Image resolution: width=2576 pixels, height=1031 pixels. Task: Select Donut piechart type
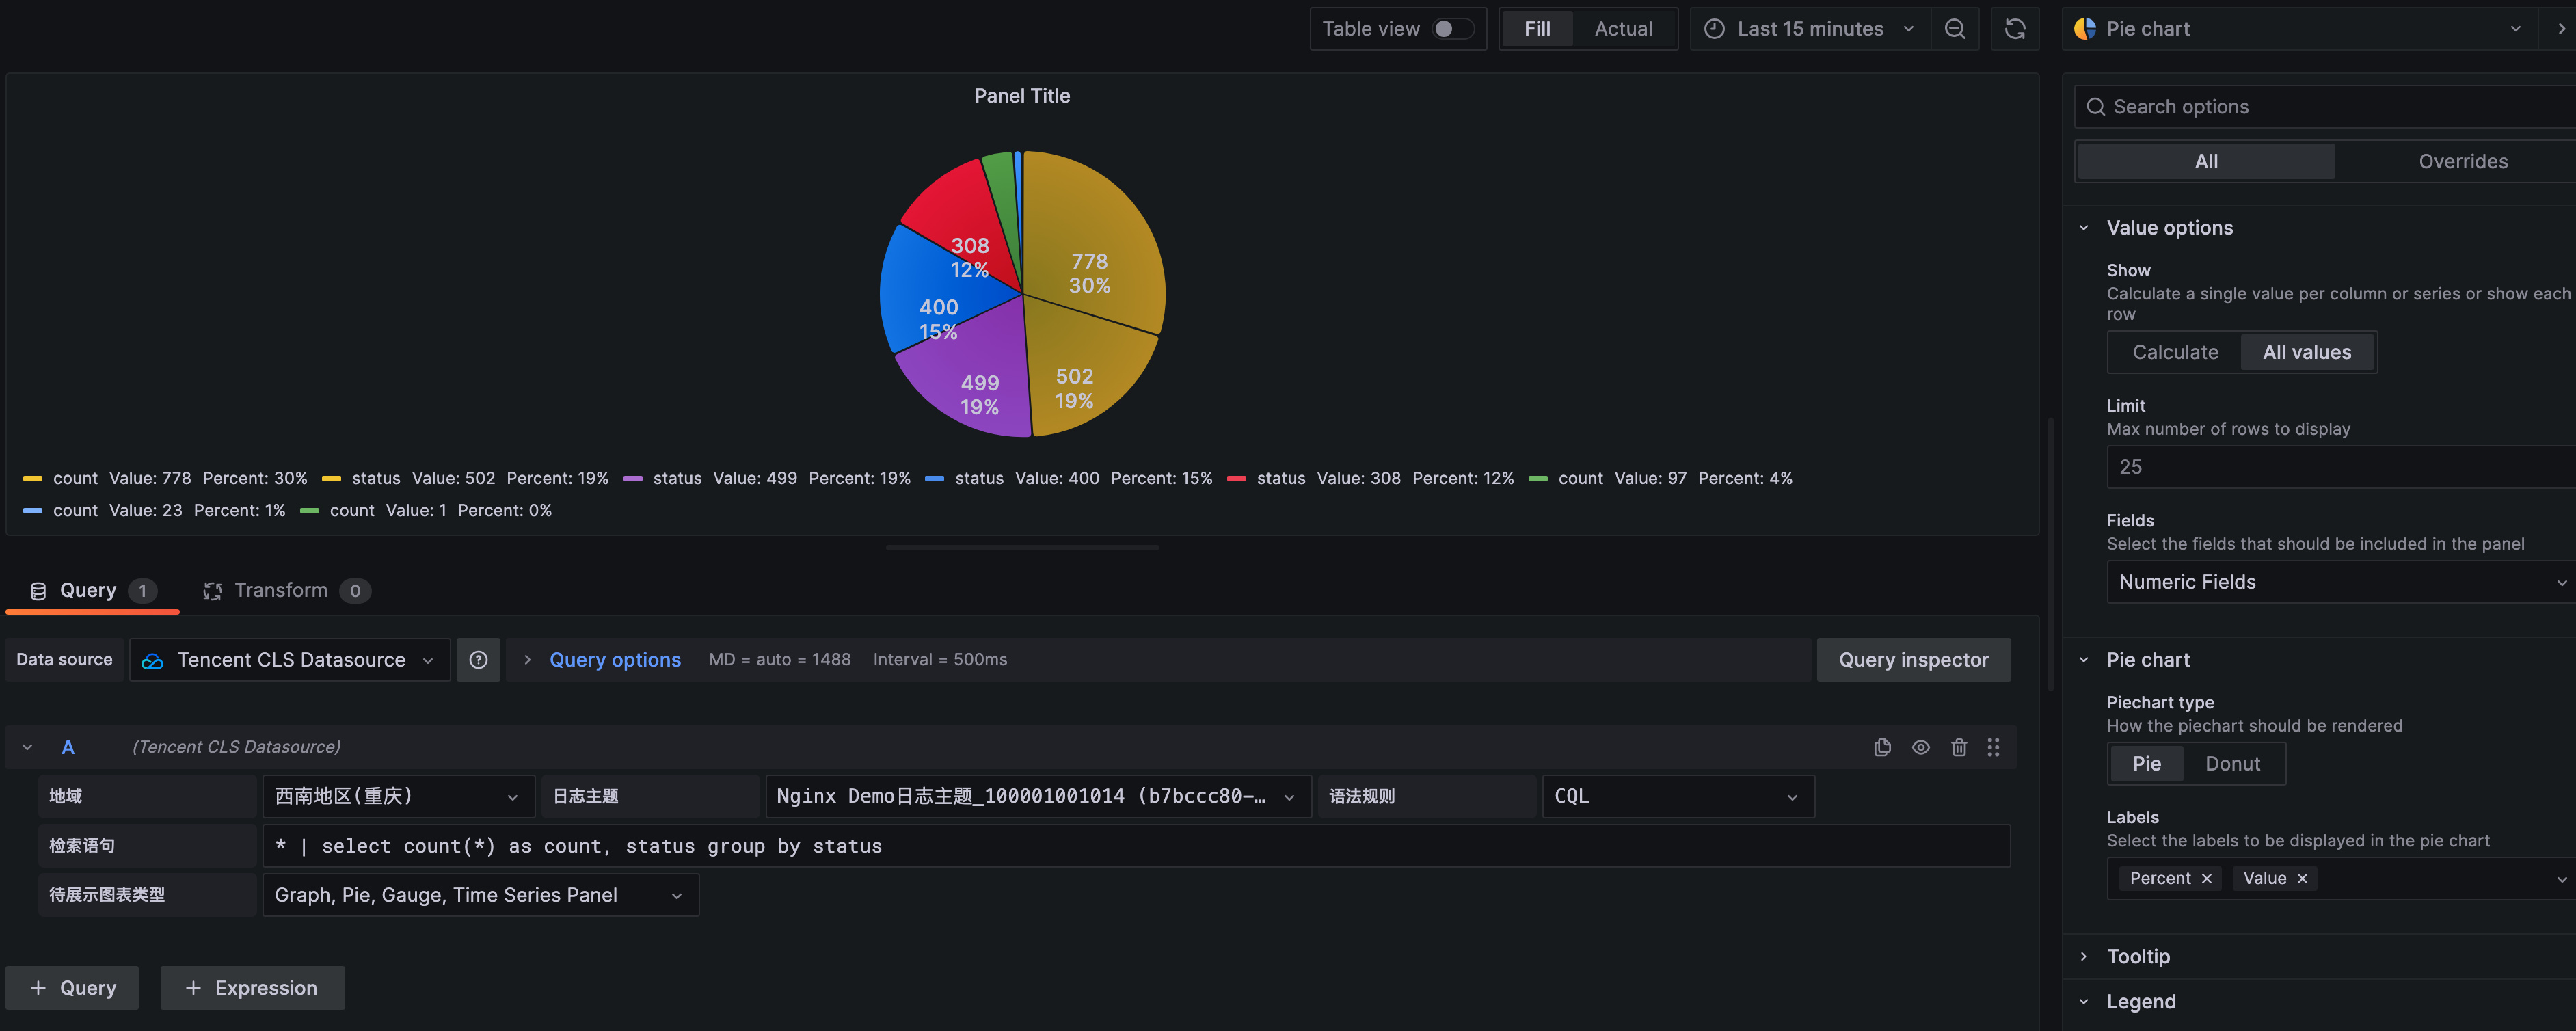pyautogui.click(x=2232, y=764)
